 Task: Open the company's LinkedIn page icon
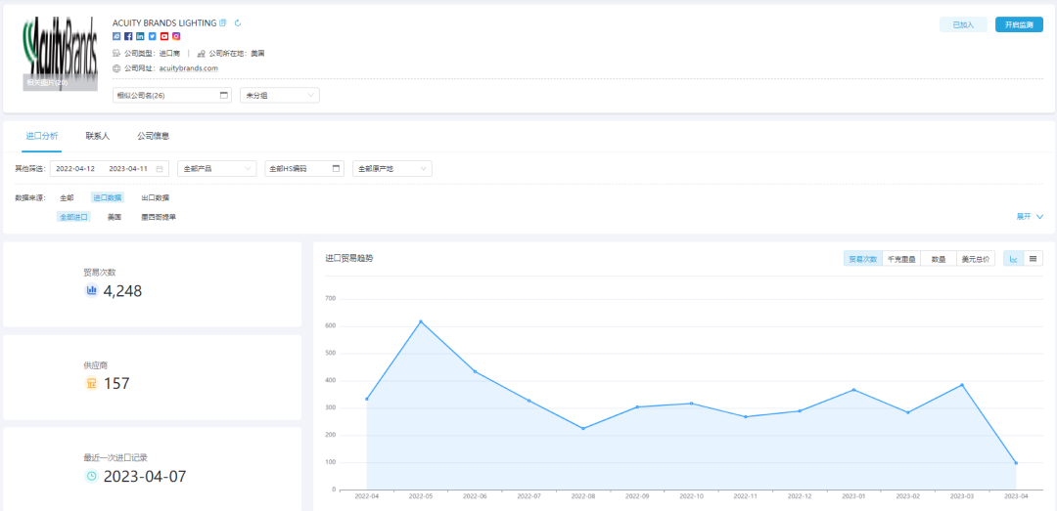(140, 36)
